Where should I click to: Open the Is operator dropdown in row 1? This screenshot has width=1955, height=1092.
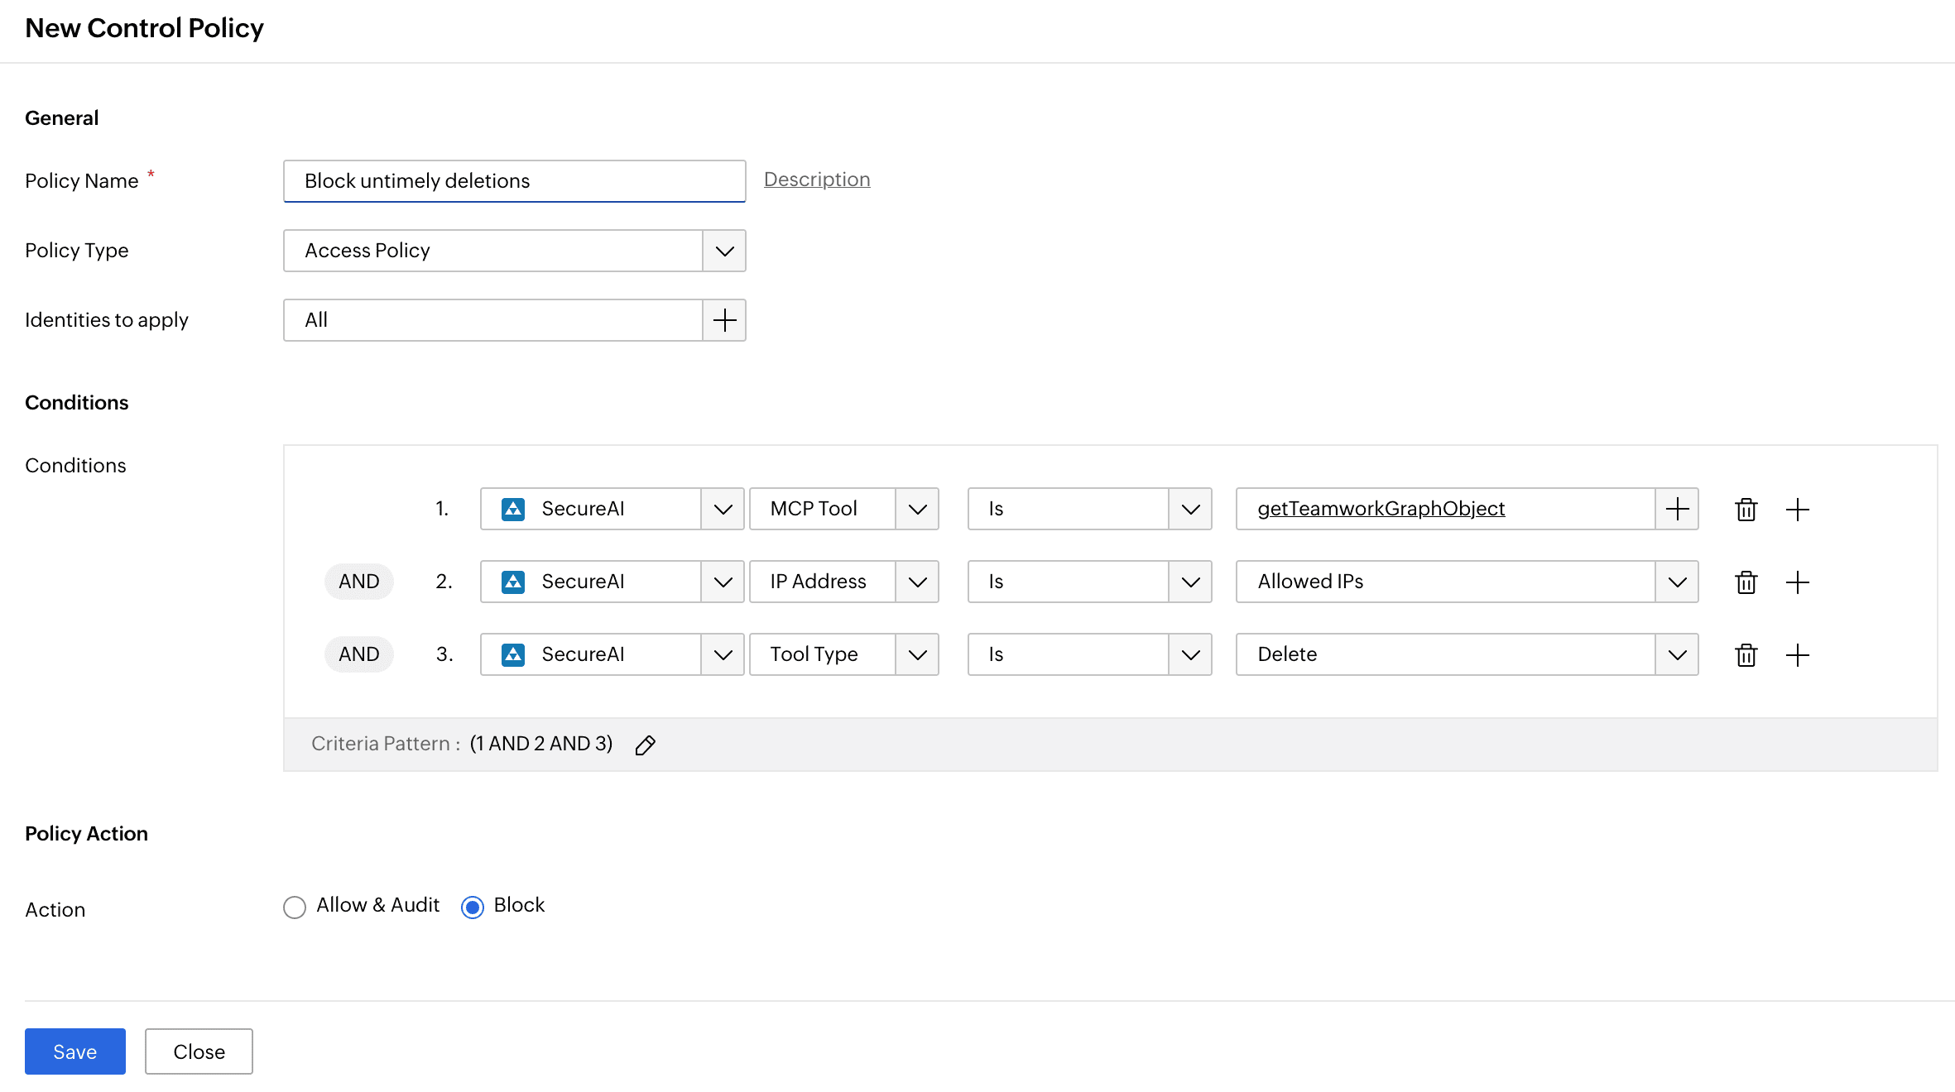coord(1190,509)
